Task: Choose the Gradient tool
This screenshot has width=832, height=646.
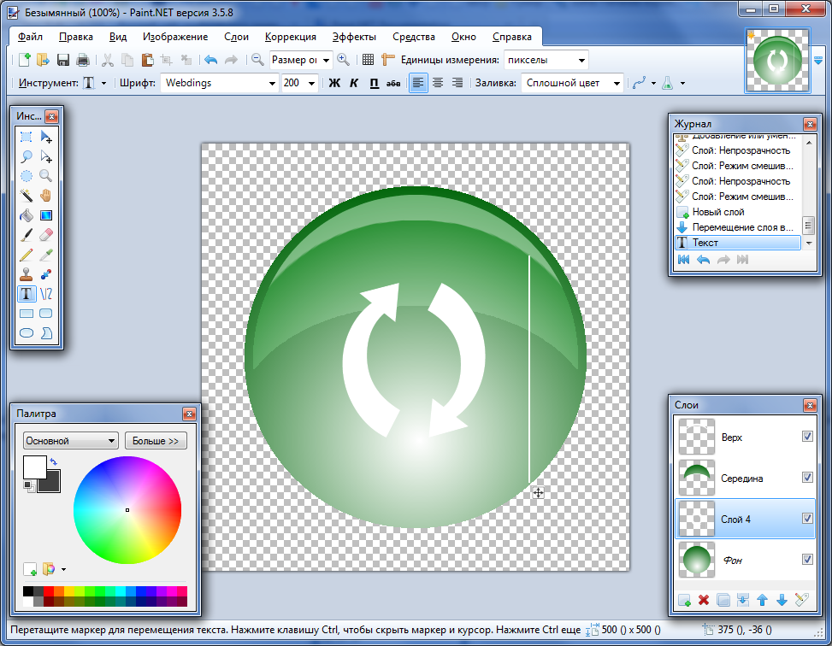Action: (46, 215)
